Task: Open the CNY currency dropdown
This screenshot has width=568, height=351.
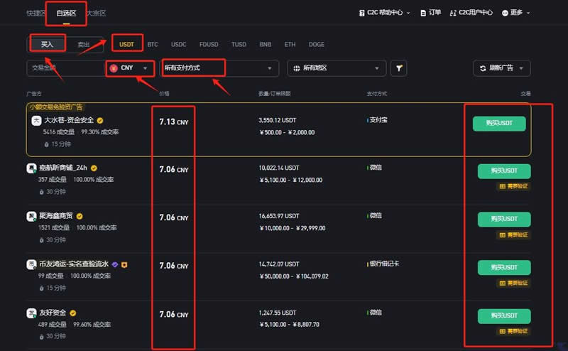Action: point(131,68)
